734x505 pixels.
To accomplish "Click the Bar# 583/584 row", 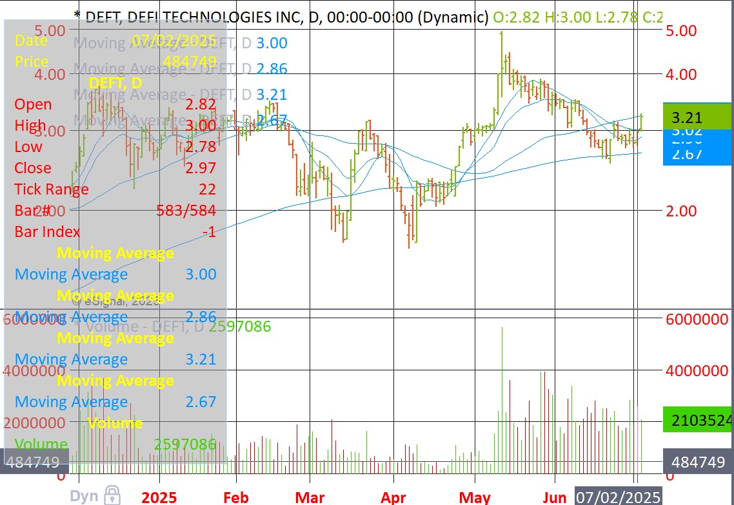I will 115,211.
